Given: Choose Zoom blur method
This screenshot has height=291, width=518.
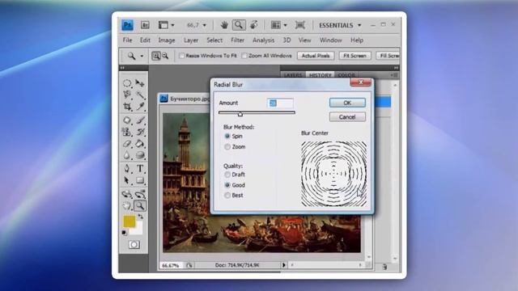Looking at the screenshot, I should click(x=227, y=147).
